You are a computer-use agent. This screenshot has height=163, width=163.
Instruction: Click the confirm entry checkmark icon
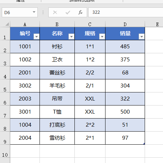point(68,12)
